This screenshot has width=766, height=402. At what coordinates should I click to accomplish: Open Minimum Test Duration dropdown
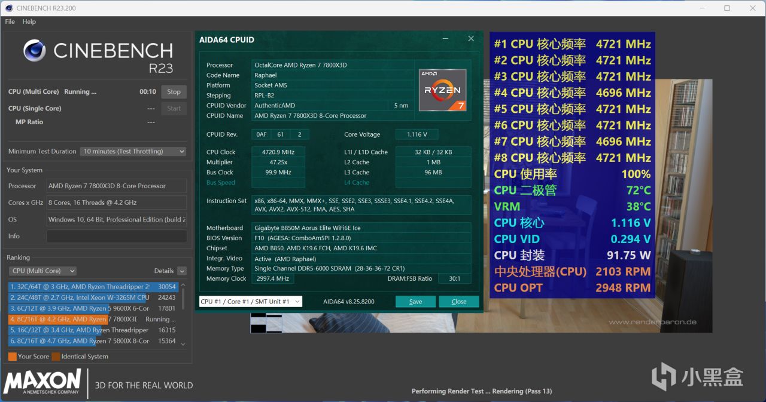[133, 151]
